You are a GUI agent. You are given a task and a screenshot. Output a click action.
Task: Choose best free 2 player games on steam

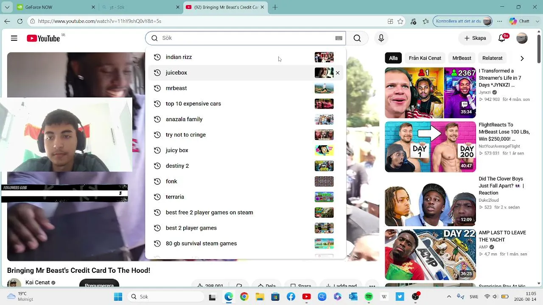click(246, 213)
